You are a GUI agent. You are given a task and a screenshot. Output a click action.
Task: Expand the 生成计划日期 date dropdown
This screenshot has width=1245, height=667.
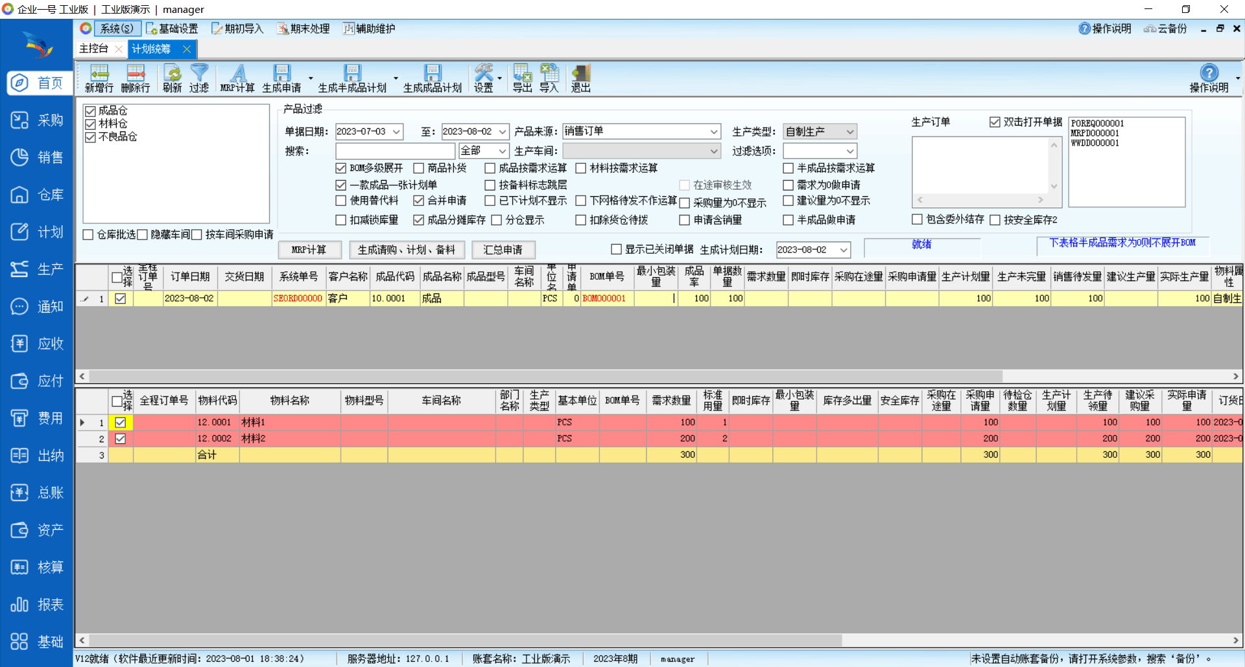click(x=843, y=250)
